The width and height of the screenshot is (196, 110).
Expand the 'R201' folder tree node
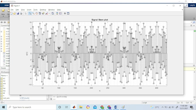[1, 41]
